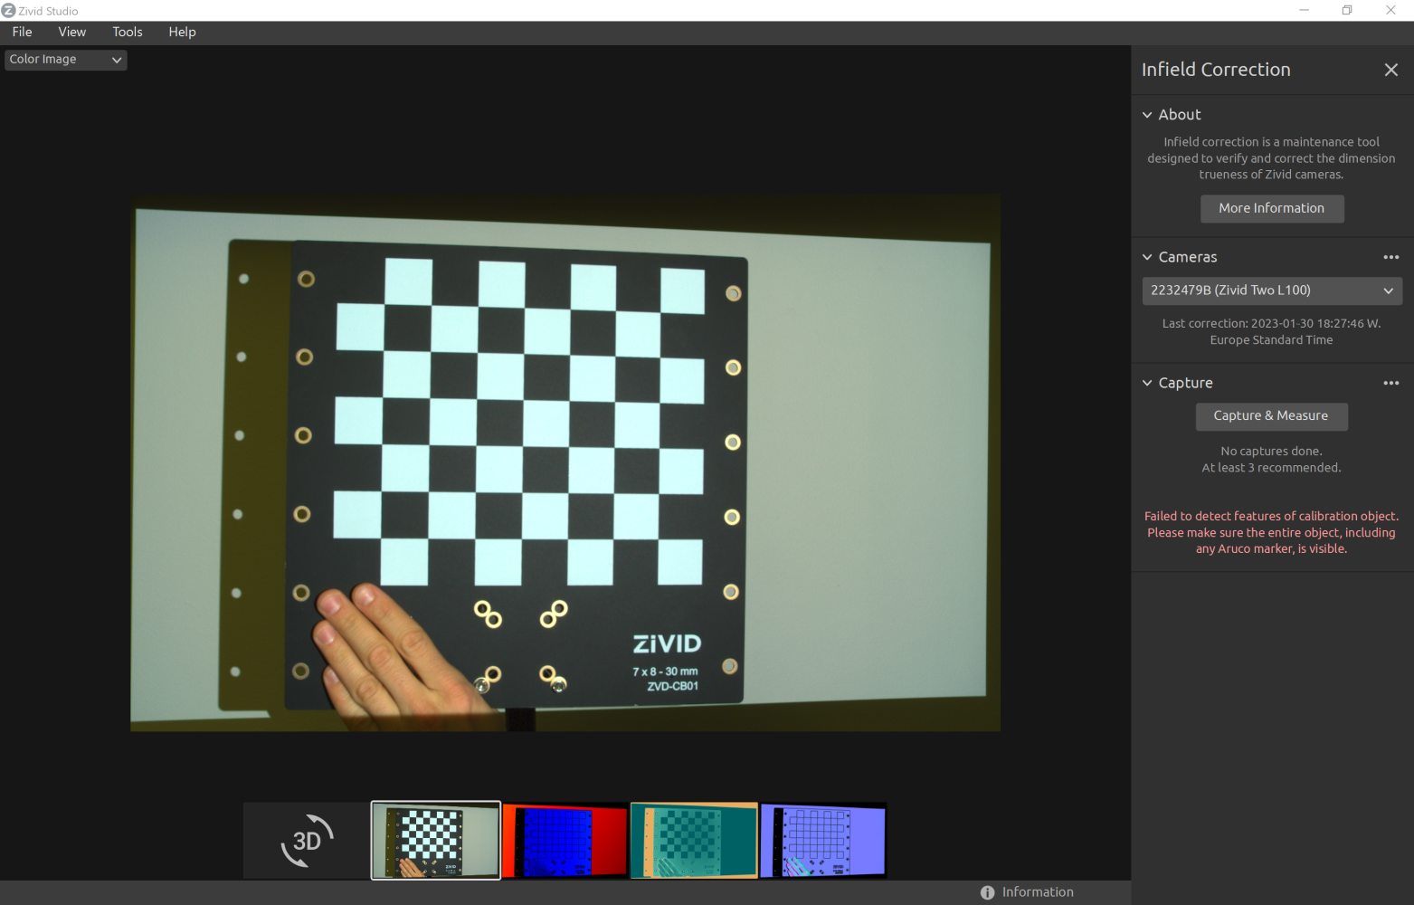Screen dimensions: 1414x905
Task: Open the camera selection dropdown
Action: click(1271, 291)
